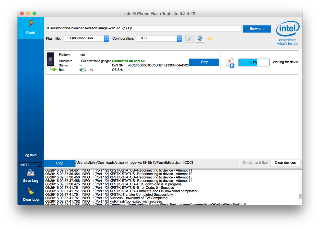Click the green connected checkmark icon
The image size is (320, 230).
click(x=54, y=69)
